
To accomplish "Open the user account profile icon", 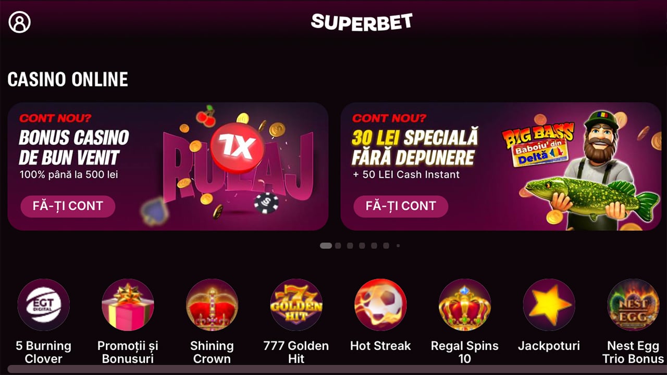I will pyautogui.click(x=20, y=22).
